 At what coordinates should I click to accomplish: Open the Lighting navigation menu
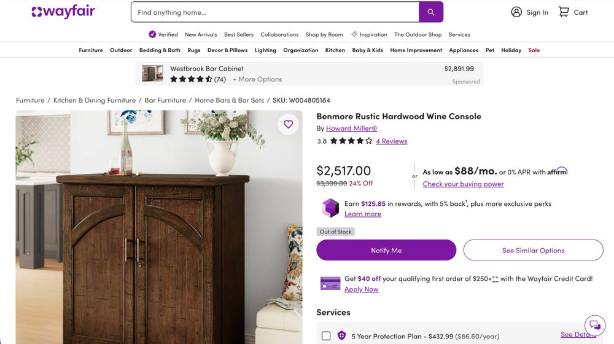tap(265, 50)
